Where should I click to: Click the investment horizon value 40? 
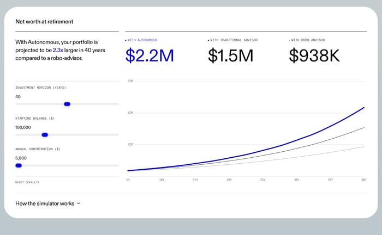pos(18,97)
